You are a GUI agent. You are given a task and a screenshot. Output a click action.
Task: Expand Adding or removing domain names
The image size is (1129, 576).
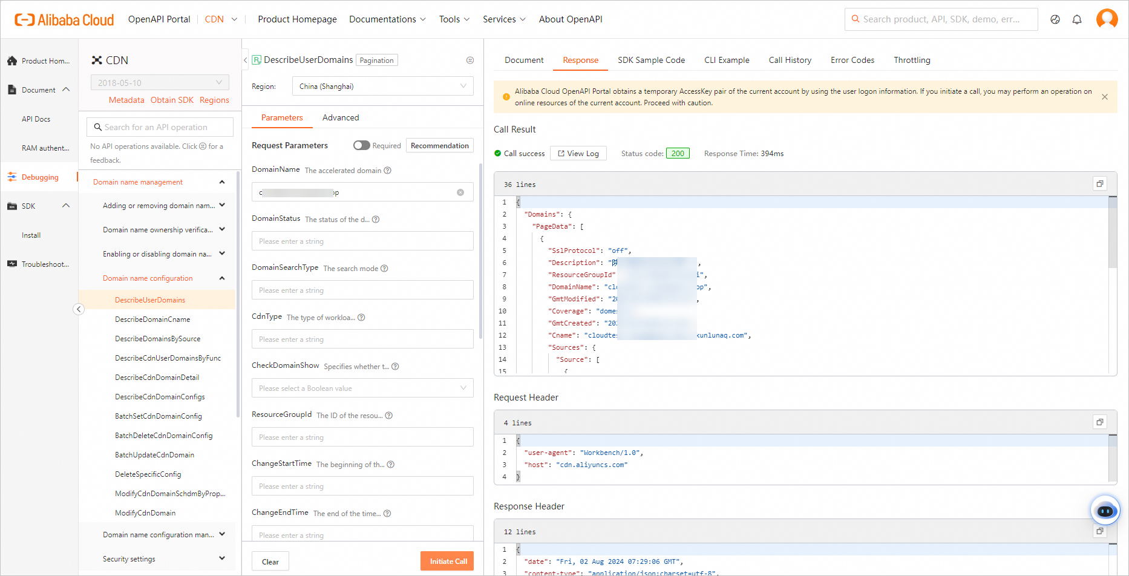pos(222,206)
